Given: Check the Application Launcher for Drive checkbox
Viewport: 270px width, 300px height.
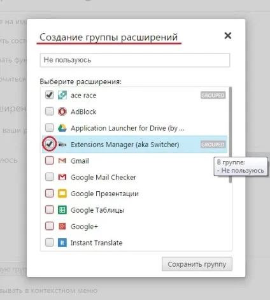Looking at the screenshot, I should pyautogui.click(x=50, y=127).
